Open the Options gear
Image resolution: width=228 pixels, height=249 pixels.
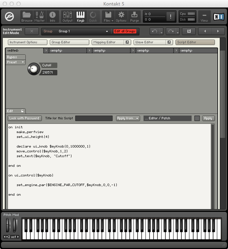click(121, 17)
